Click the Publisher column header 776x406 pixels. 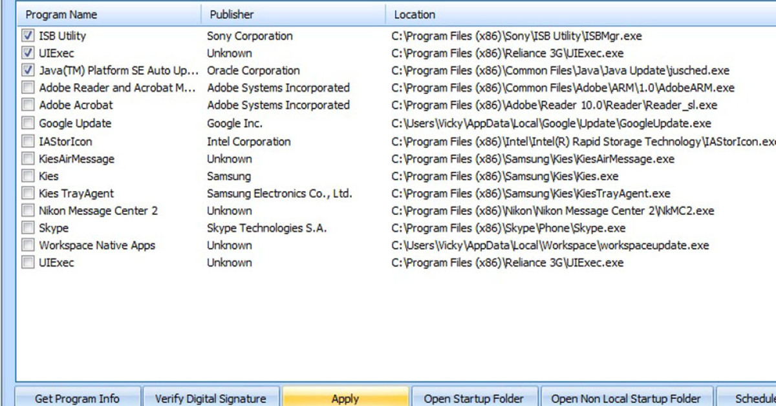click(x=232, y=14)
